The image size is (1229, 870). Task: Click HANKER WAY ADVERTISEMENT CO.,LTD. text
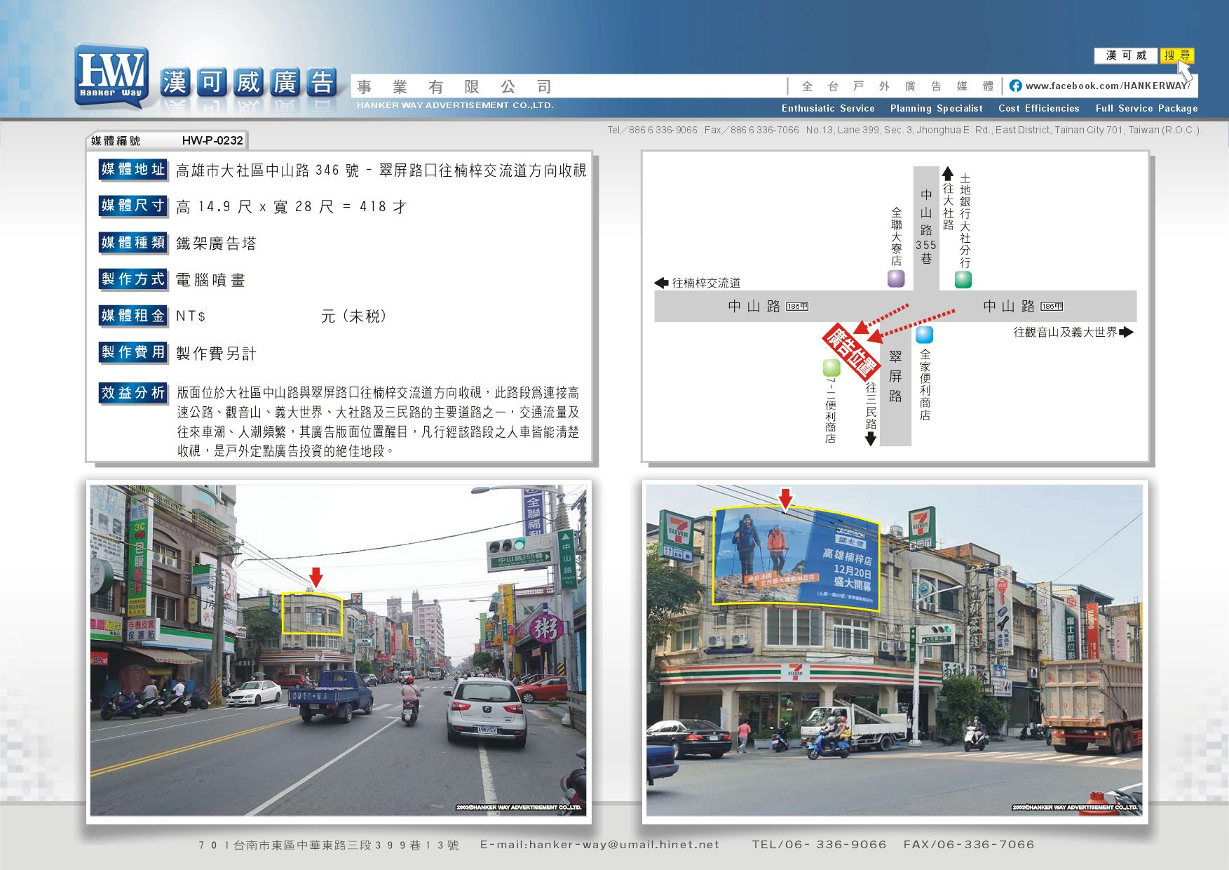click(x=455, y=105)
